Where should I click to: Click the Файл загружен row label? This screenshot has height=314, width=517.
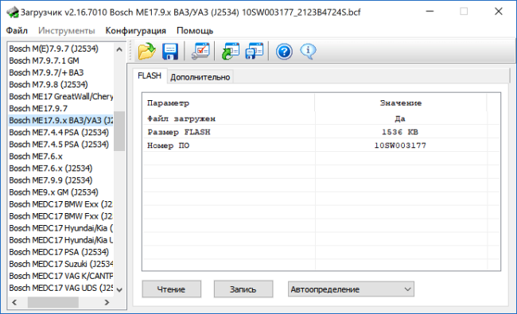pyautogui.click(x=181, y=118)
